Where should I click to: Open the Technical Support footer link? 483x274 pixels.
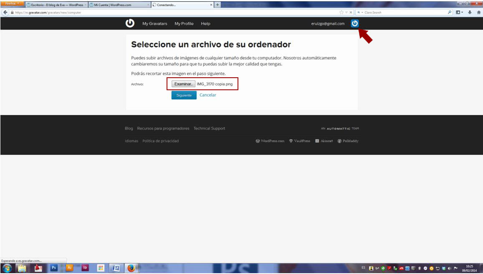[x=209, y=129]
